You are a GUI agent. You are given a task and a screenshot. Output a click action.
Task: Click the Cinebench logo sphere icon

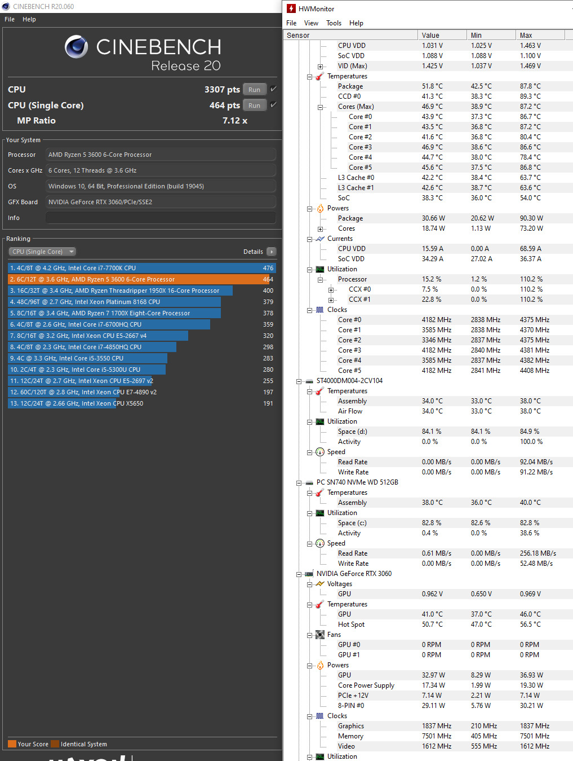(76, 47)
